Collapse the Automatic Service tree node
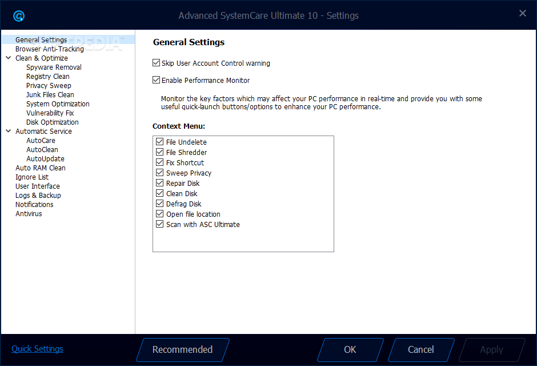The width and height of the screenshot is (537, 366). (9, 131)
